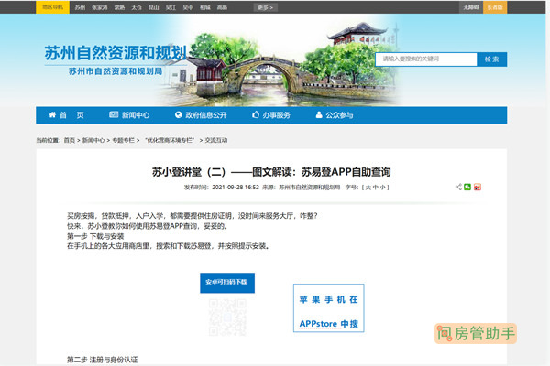Select 相城 in region bar
The image size is (550, 366).
click(205, 7)
